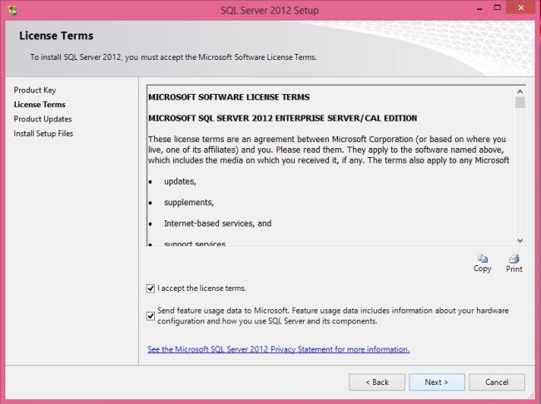Click the license text scroll up arrow

[520, 91]
